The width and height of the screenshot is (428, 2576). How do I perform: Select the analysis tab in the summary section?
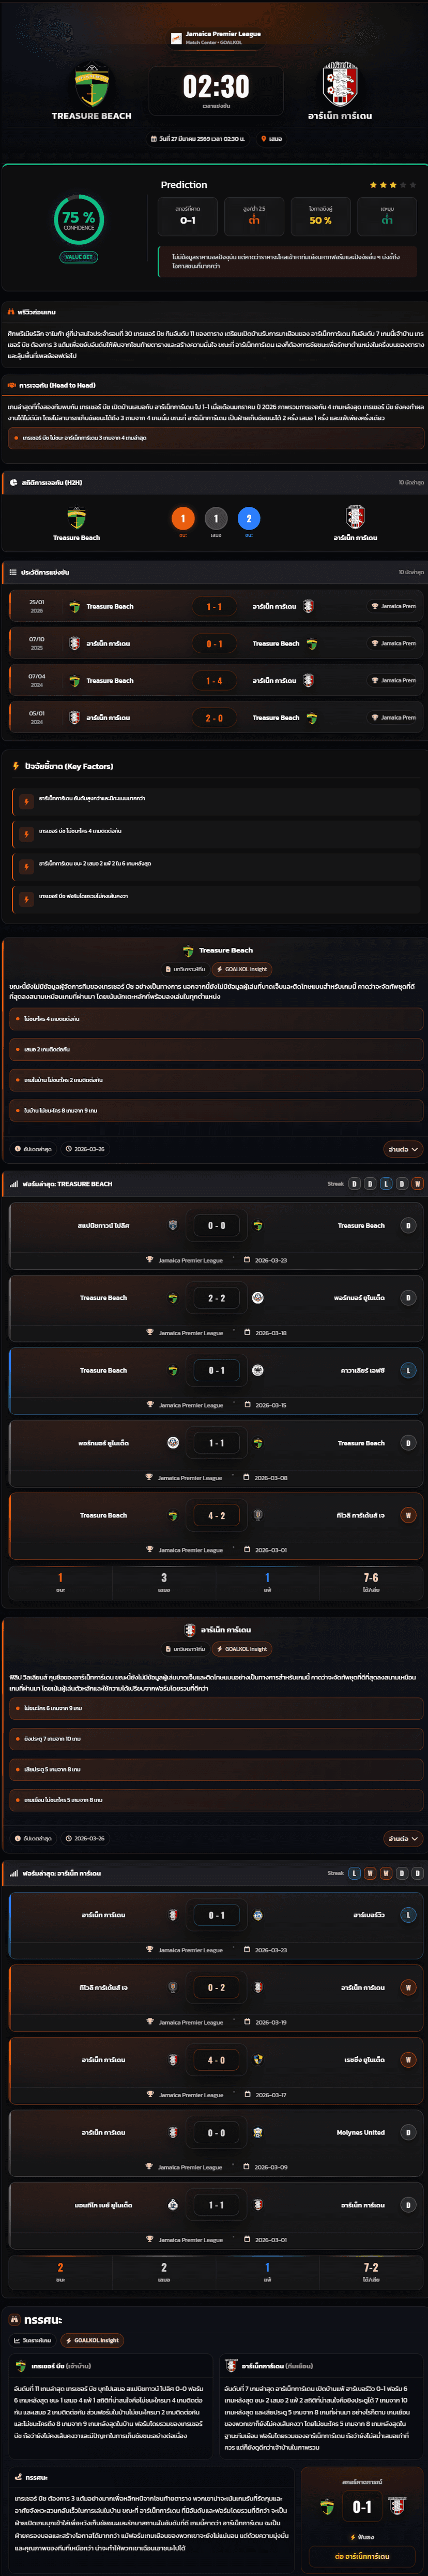[33, 2340]
